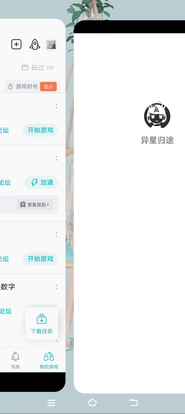Open three-dot menu of third game
185x414 pixels.
(57, 234)
